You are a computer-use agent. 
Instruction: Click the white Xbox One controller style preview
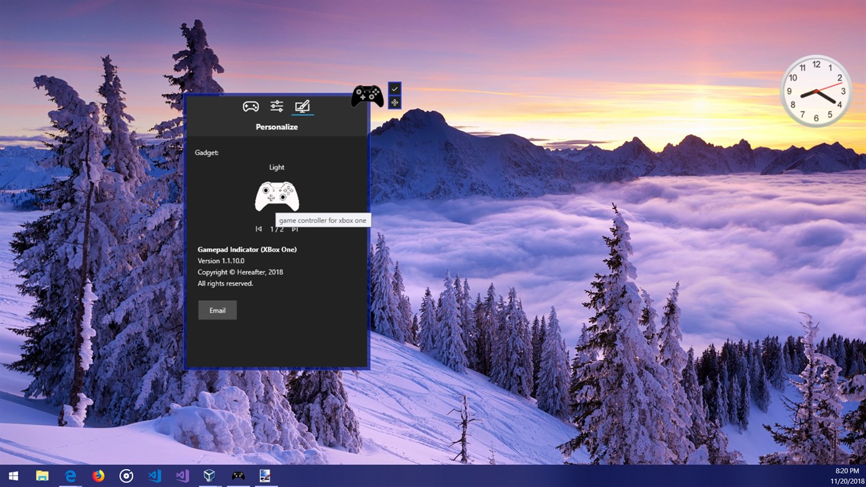click(x=277, y=196)
